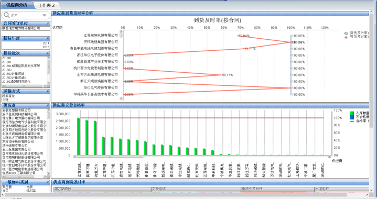377x199 pixels.
Task: Click horizontal scrollbar under the bar chart
Action: point(202,157)
